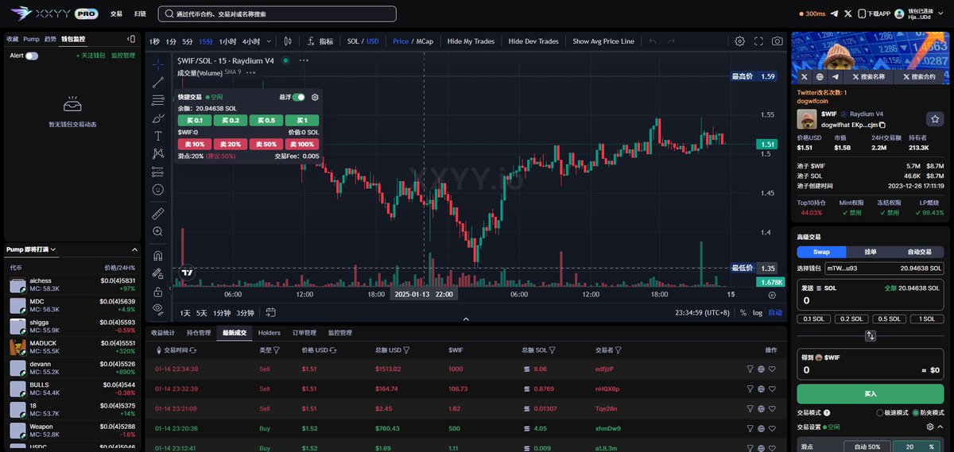Click the token search input field
This screenshot has width=954, height=452.
pyautogui.click(x=277, y=14)
